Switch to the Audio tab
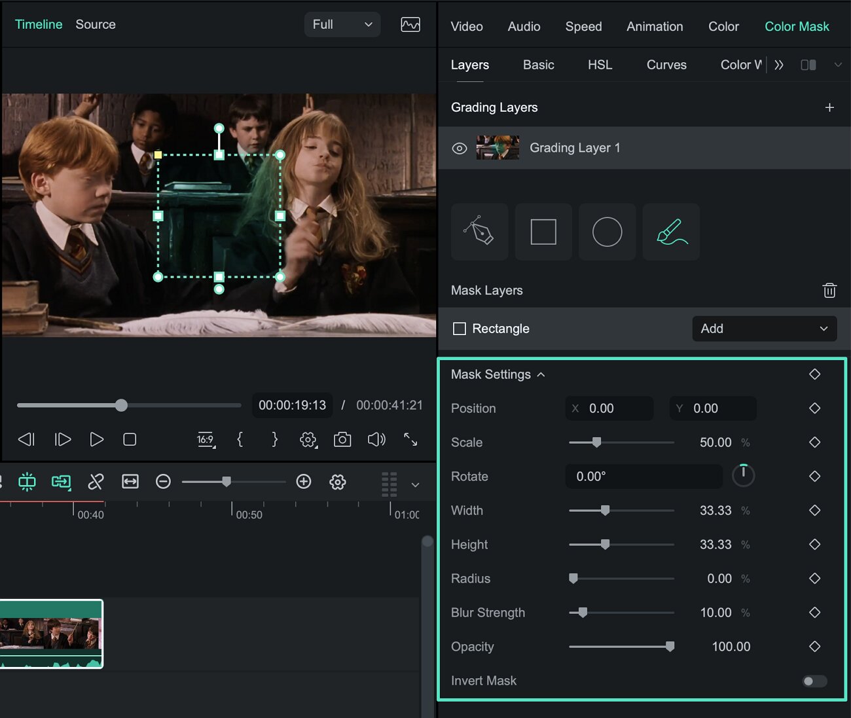Viewport: 851px width, 718px height. pyautogui.click(x=524, y=27)
